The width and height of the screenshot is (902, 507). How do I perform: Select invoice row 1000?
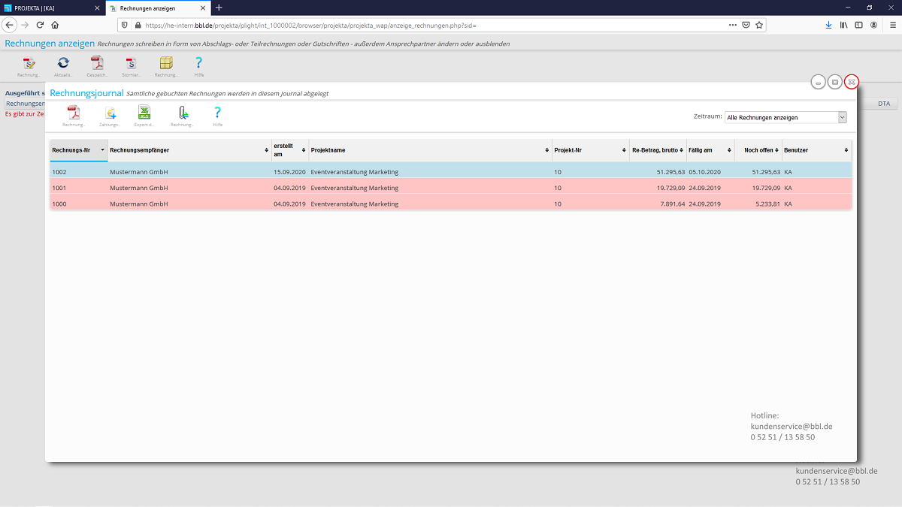point(451,204)
